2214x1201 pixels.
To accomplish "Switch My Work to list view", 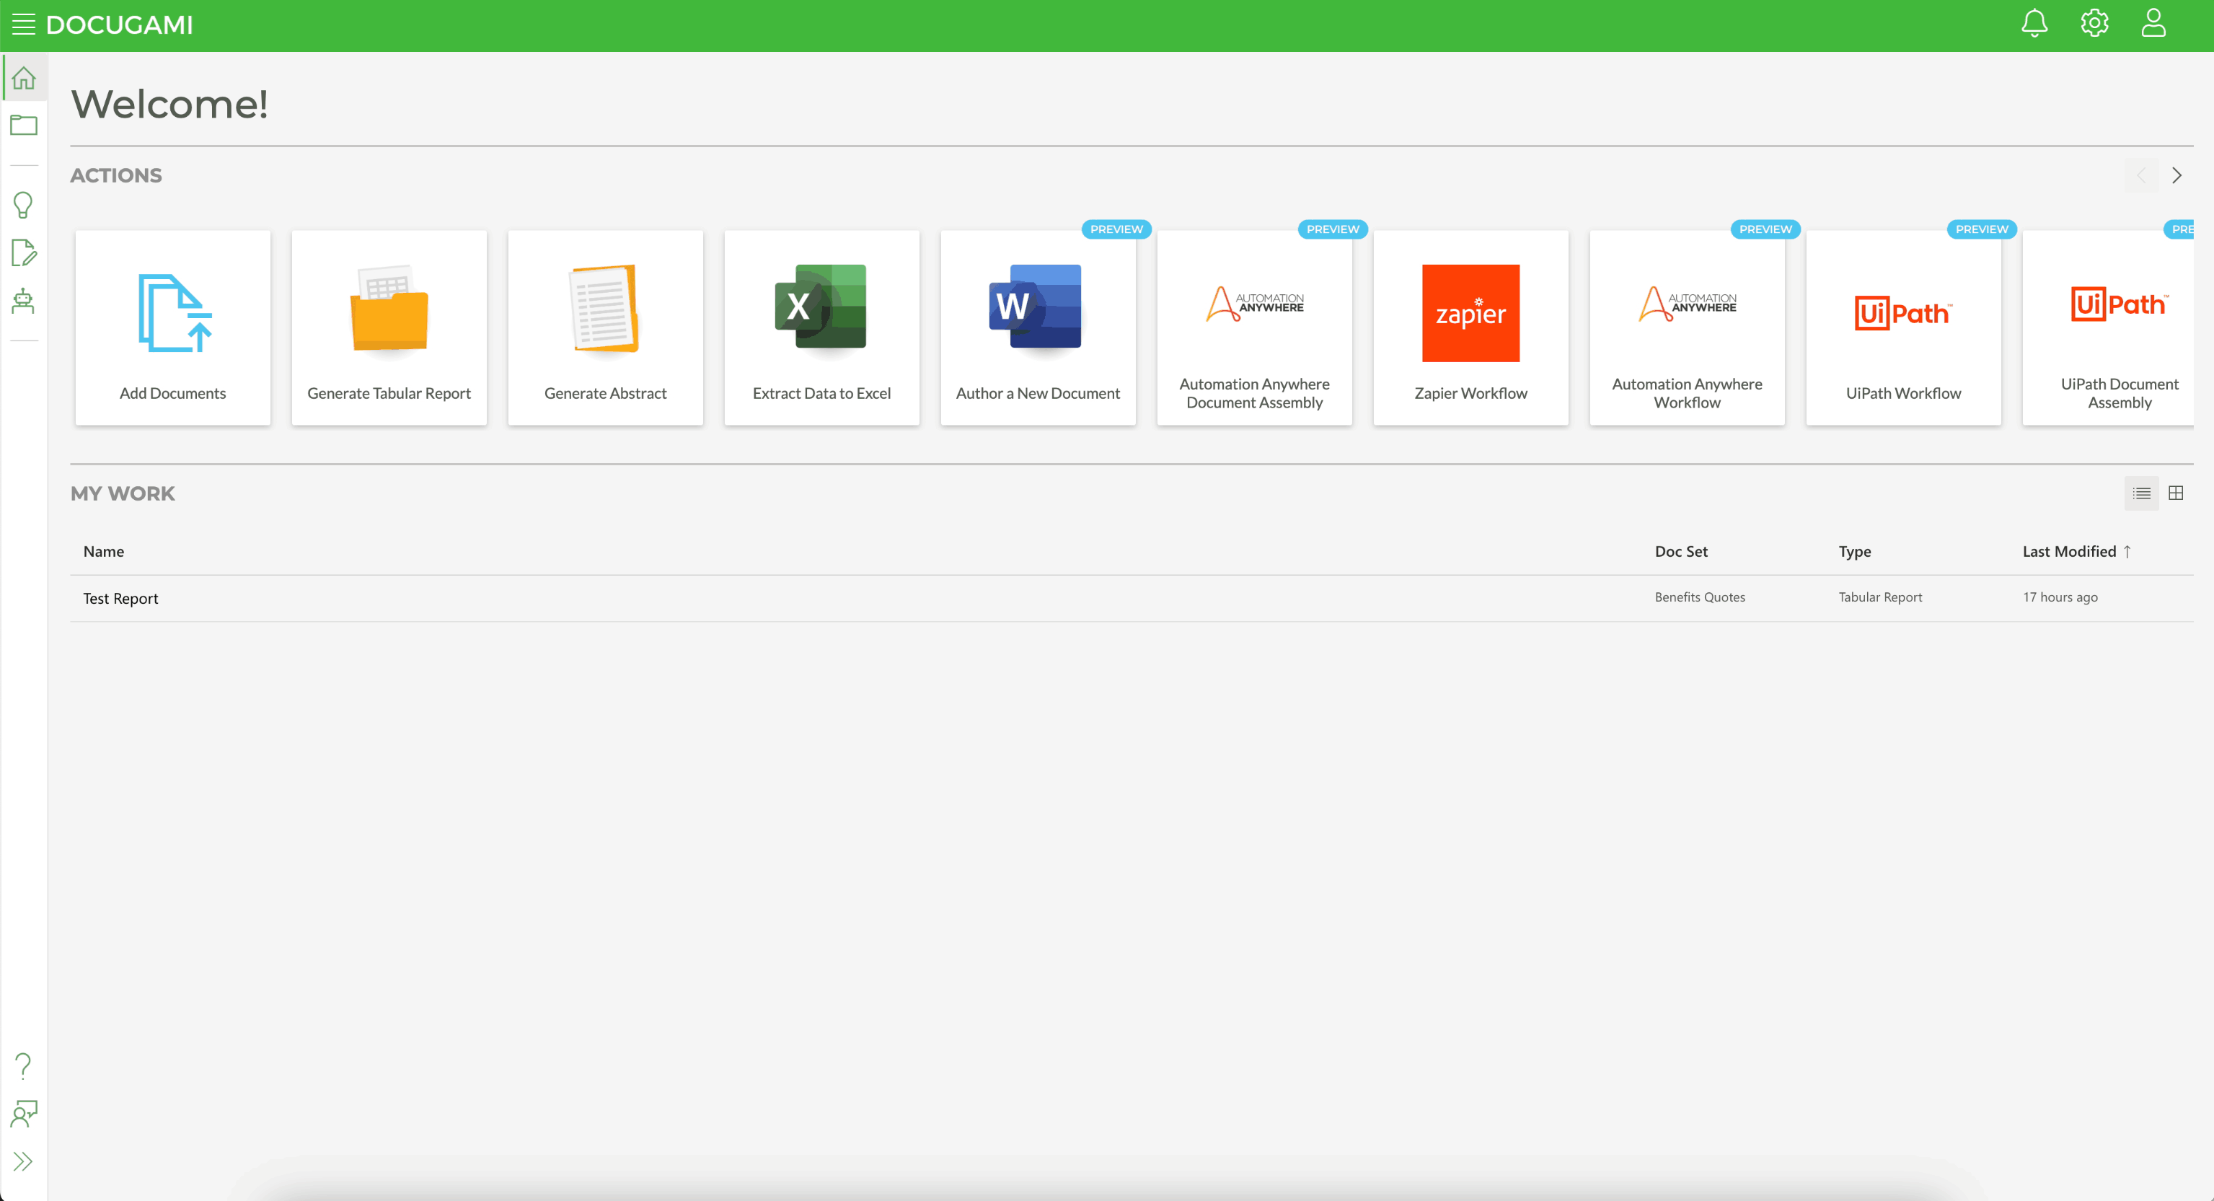I will pos(2142,493).
